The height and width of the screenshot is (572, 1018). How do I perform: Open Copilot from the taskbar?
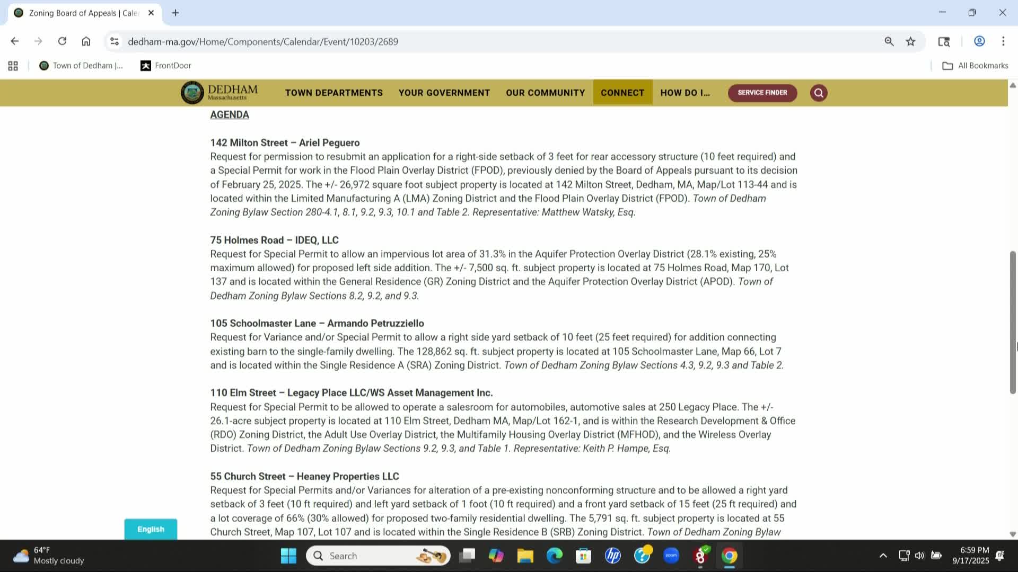(496, 556)
